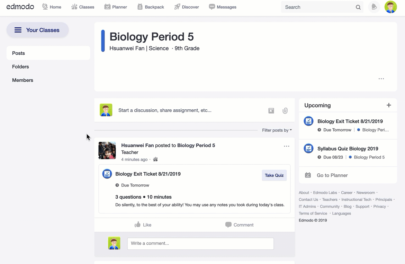The height and width of the screenshot is (264, 405).
Task: Add upcoming item with plus icon
Action: (x=389, y=105)
